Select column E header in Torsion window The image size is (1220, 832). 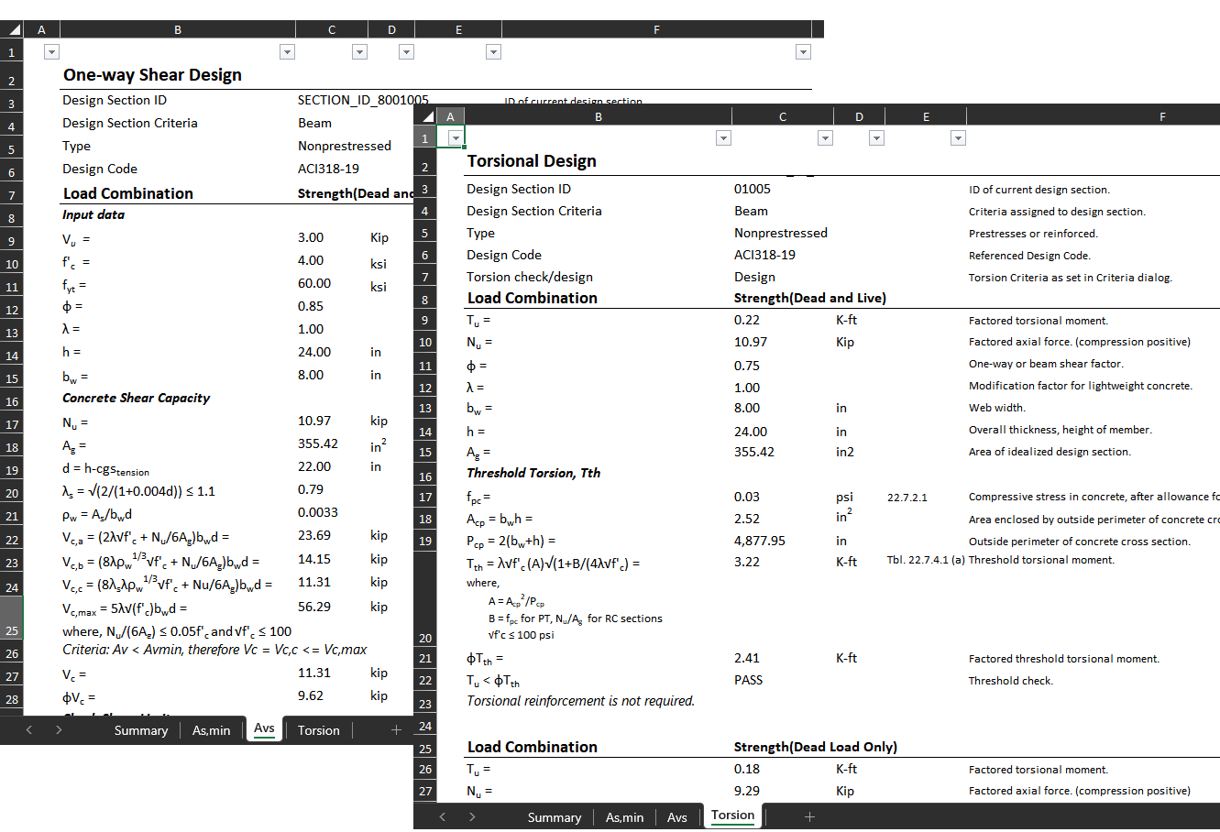[x=926, y=116]
